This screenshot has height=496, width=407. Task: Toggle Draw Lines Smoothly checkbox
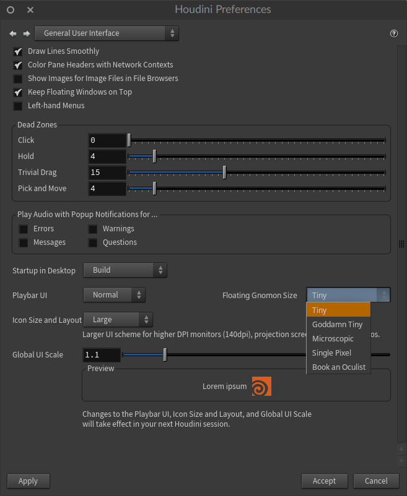pos(18,51)
